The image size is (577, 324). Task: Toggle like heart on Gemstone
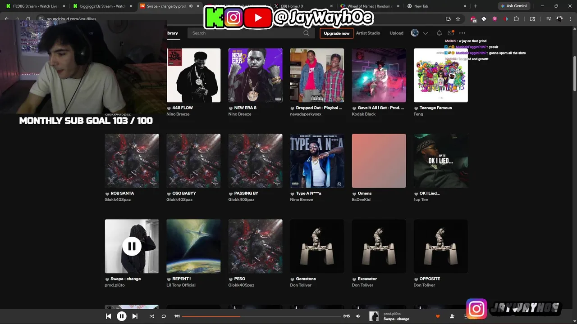(x=293, y=279)
